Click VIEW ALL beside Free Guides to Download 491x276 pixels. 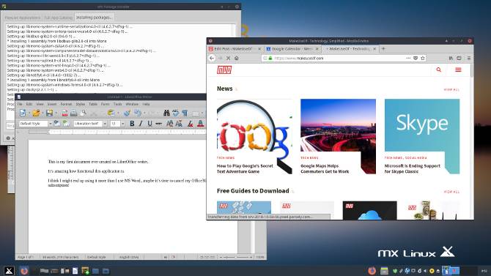(451, 192)
